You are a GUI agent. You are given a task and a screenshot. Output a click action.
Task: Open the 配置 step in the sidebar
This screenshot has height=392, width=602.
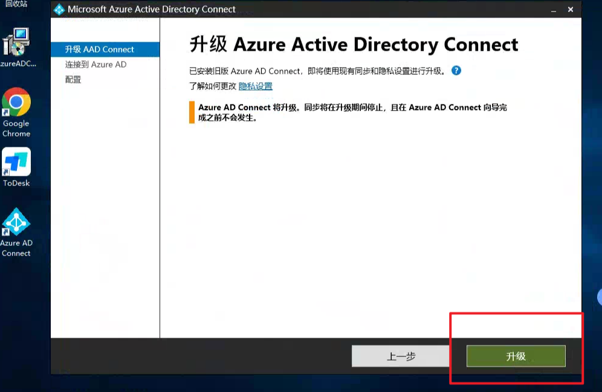73,80
